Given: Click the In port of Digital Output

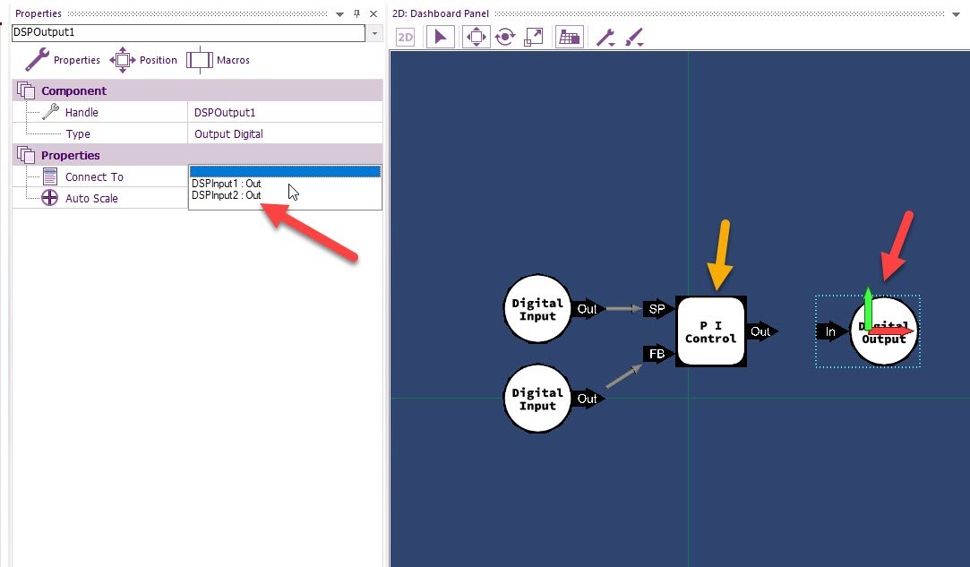Looking at the screenshot, I should [x=832, y=331].
